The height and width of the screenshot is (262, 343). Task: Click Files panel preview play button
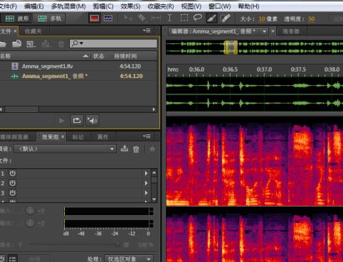(61, 121)
